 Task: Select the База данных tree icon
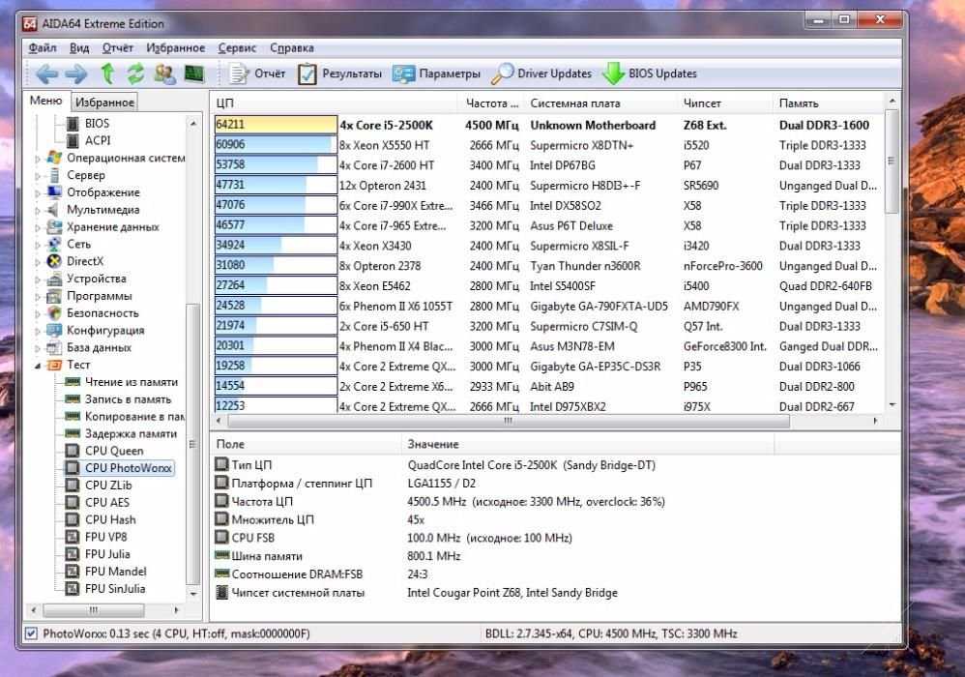tap(54, 348)
